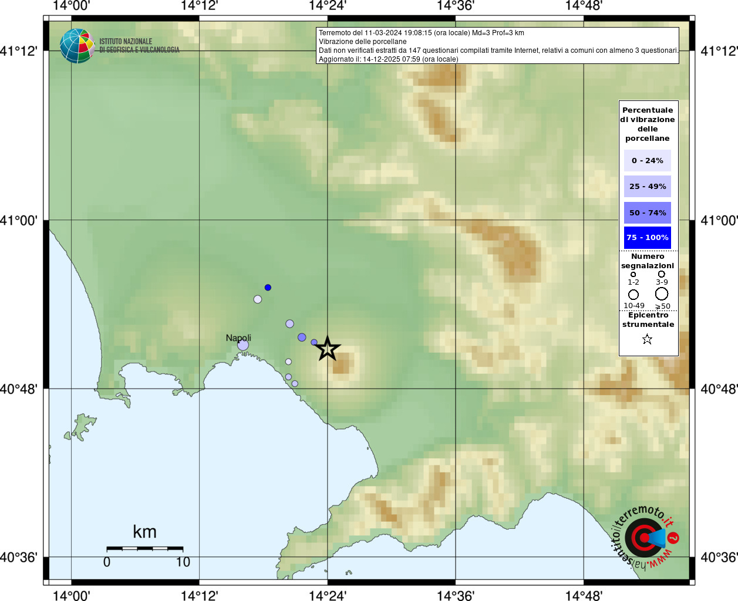This screenshot has width=738, height=601.
Task: Click the km scale bar
Action: pyautogui.click(x=144, y=548)
